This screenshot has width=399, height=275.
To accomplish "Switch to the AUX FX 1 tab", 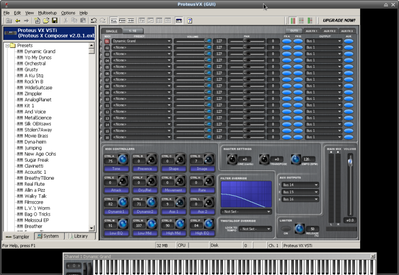I will coord(311,31).
